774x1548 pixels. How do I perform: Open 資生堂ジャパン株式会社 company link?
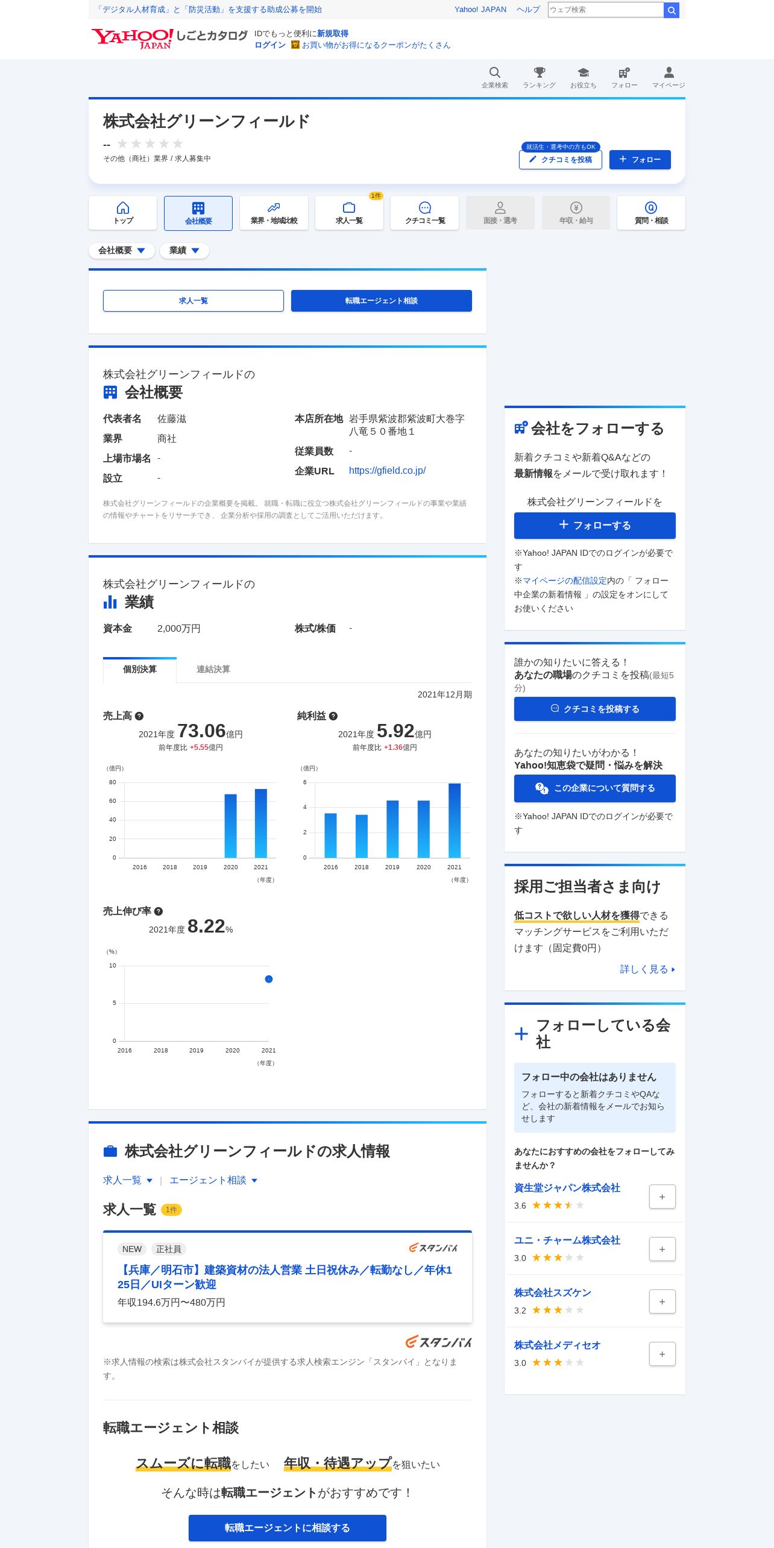click(567, 1188)
